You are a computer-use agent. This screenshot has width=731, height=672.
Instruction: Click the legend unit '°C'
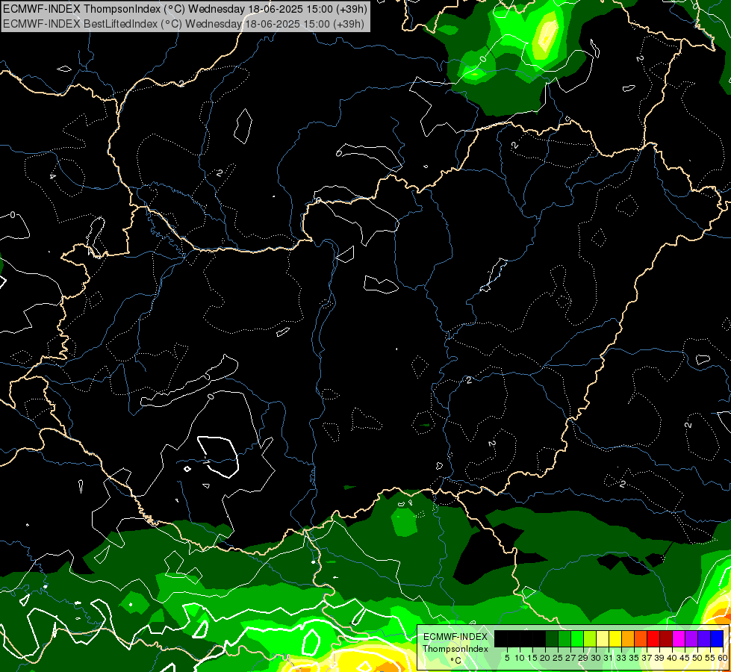coord(455,660)
